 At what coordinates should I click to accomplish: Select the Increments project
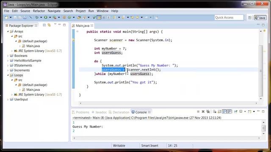20,70
